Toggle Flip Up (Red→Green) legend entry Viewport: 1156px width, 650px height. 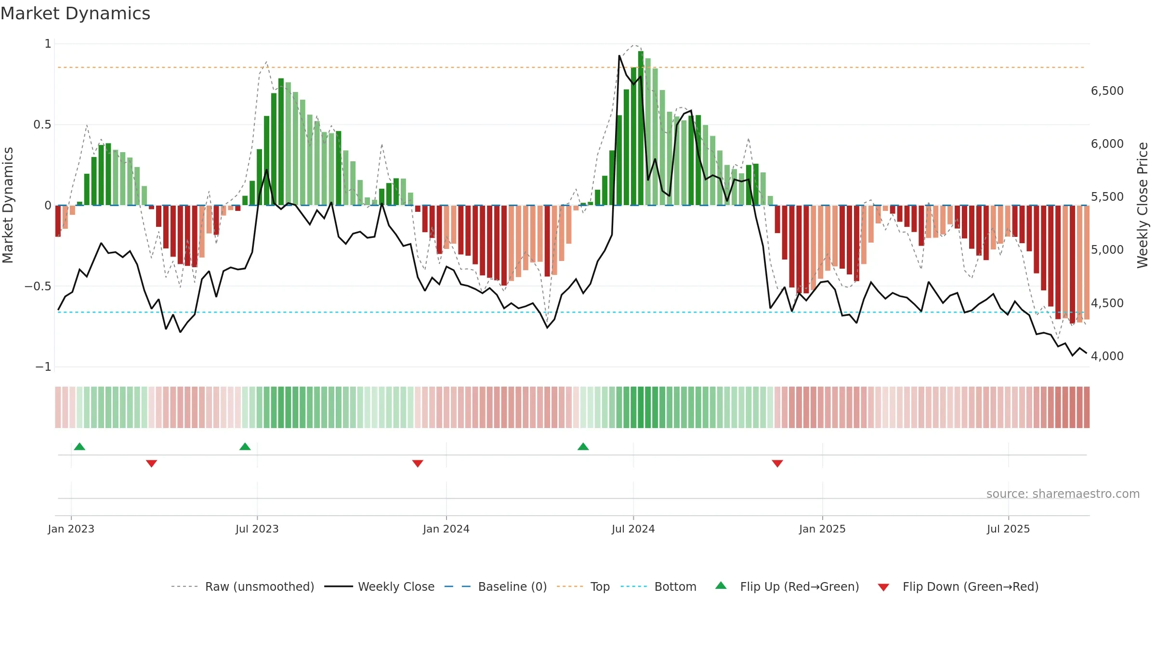[x=787, y=586]
